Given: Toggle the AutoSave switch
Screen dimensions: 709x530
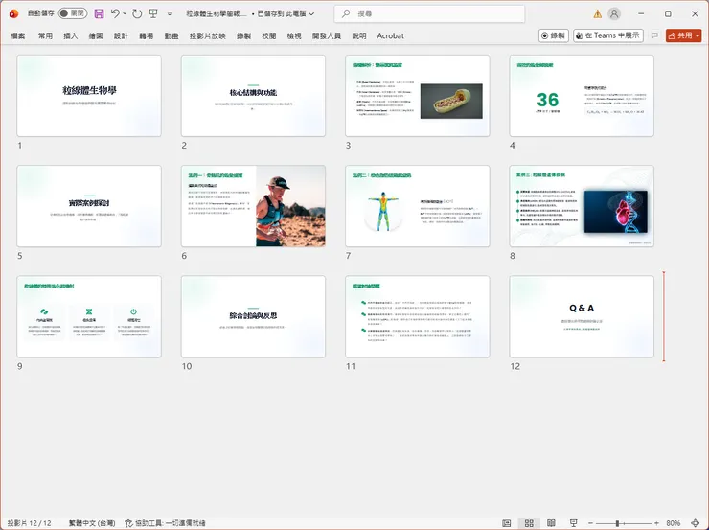Looking at the screenshot, I should [73, 13].
